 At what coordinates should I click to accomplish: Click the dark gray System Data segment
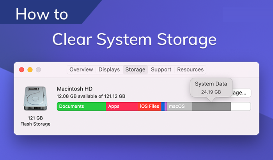(211, 106)
